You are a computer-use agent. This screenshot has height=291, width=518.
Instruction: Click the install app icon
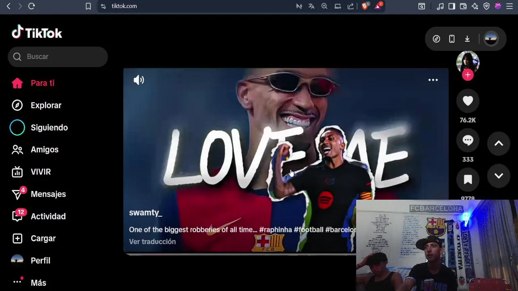(338, 6)
